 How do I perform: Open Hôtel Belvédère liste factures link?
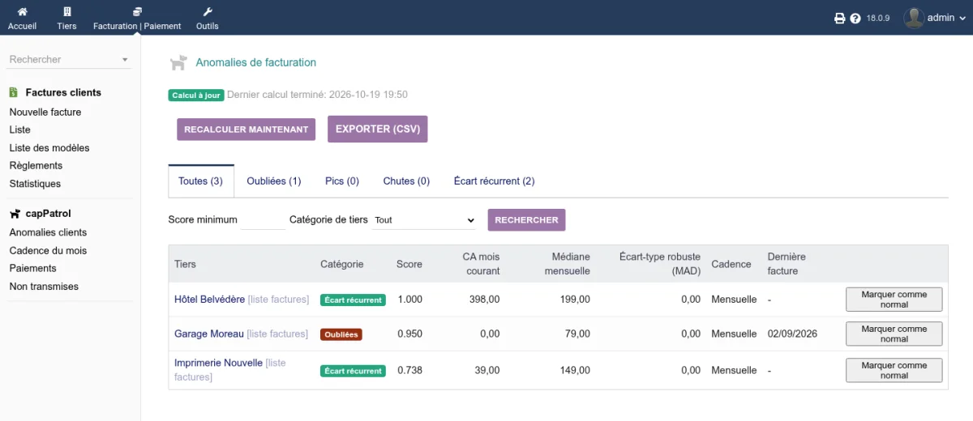pos(278,300)
